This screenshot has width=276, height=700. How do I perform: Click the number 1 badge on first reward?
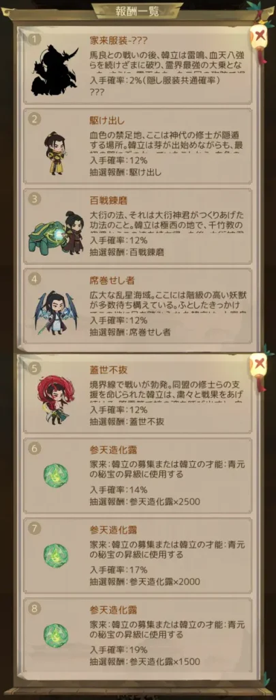coord(34,39)
